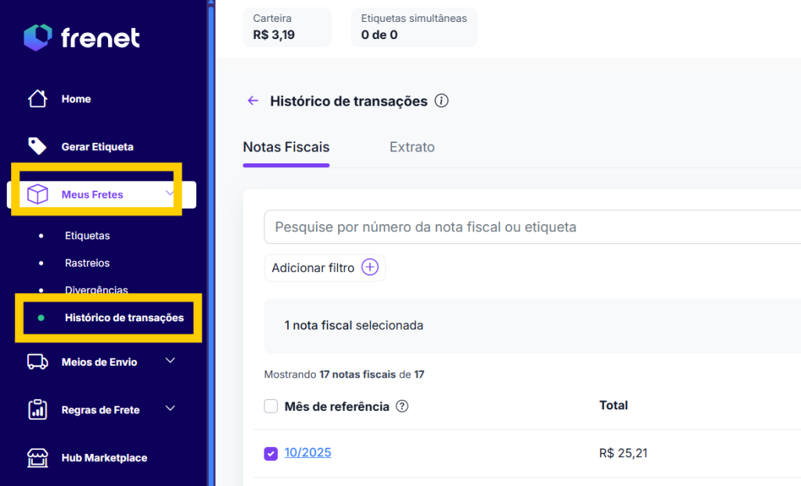
Task: Click the info icon next to Histórico de transações
Action: [441, 101]
